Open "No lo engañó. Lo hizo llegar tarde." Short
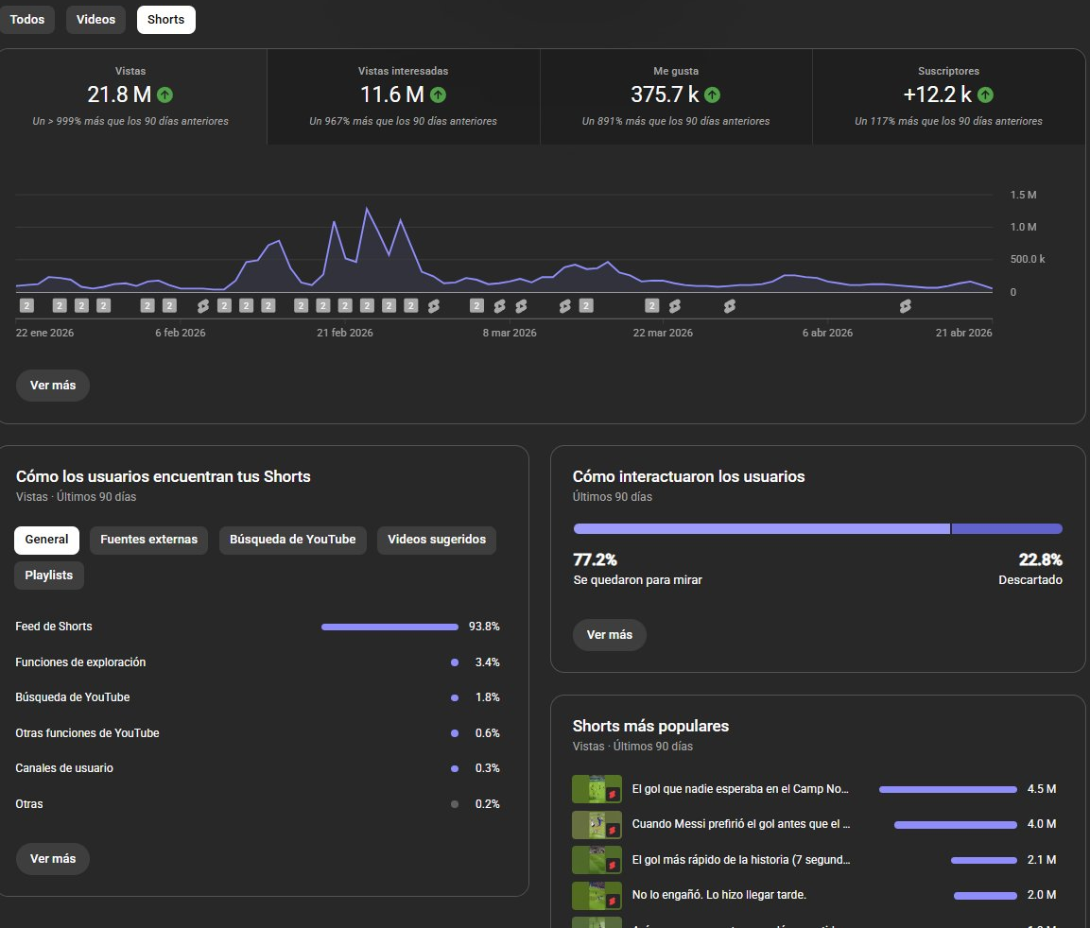Image resolution: width=1090 pixels, height=928 pixels. pos(718,895)
